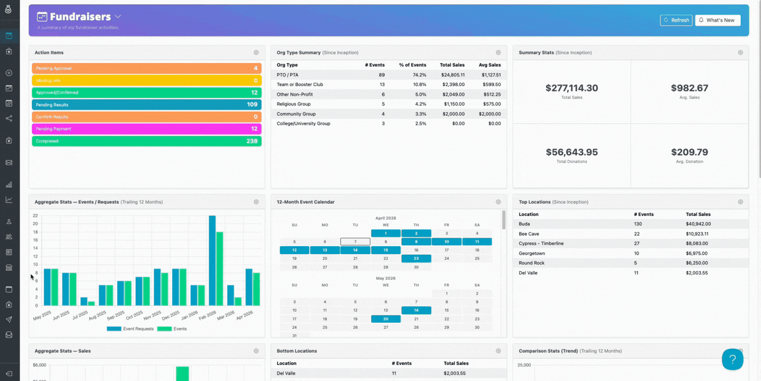Screen dimensions: 761x381
Task: Click the app logo at the sidebar top
Action: pyautogui.click(x=8, y=9)
